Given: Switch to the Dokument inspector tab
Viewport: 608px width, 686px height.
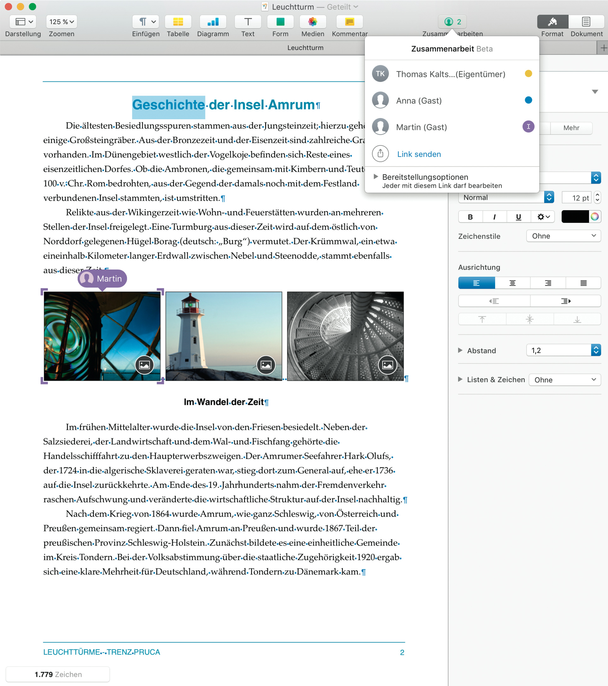Looking at the screenshot, I should coord(586,22).
